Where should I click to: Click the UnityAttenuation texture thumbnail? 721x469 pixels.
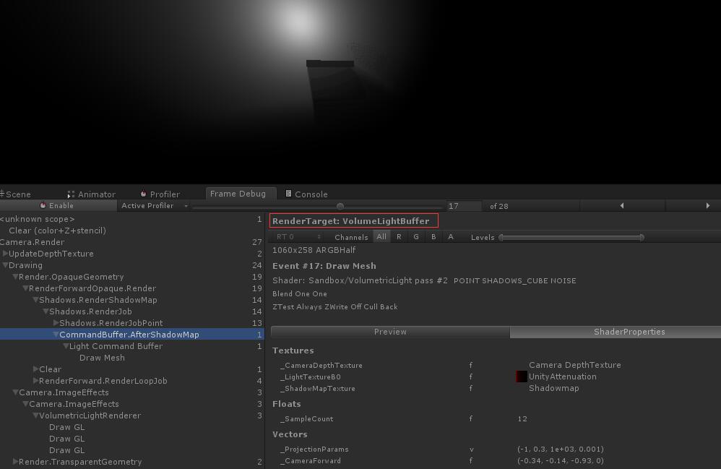click(x=522, y=377)
